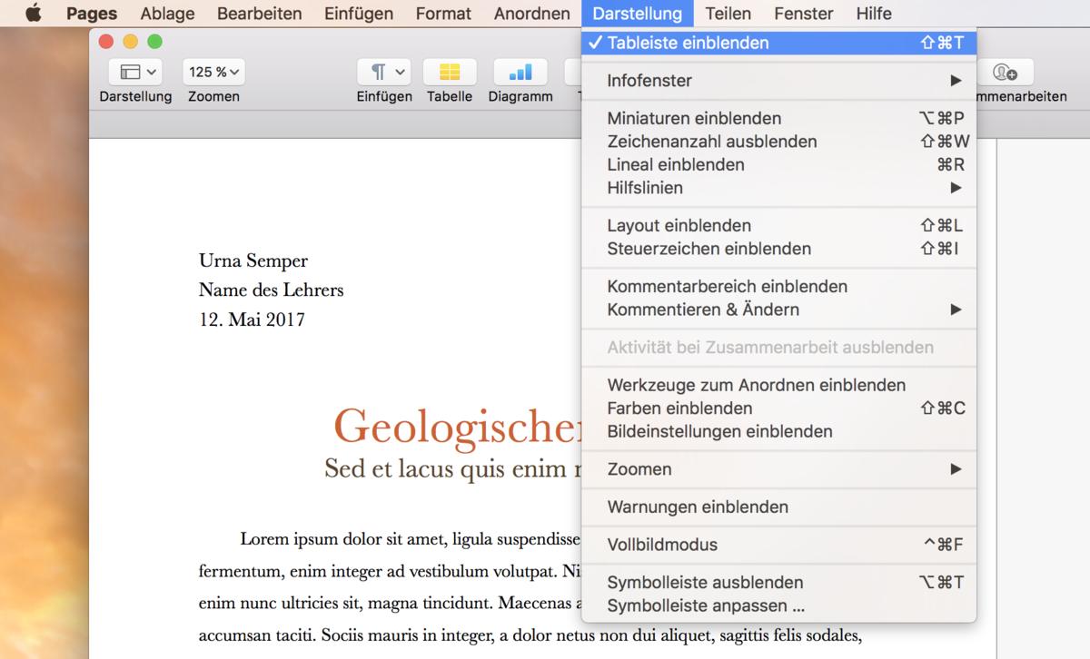Open the Pages application menu
The width and height of the screenshot is (1090, 659).
click(92, 13)
